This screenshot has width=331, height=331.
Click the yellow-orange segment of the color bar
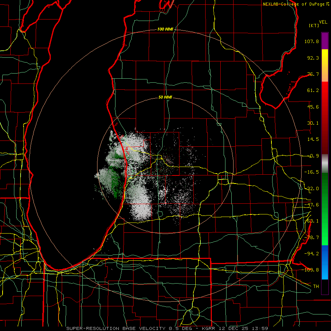pyautogui.click(x=325, y=65)
